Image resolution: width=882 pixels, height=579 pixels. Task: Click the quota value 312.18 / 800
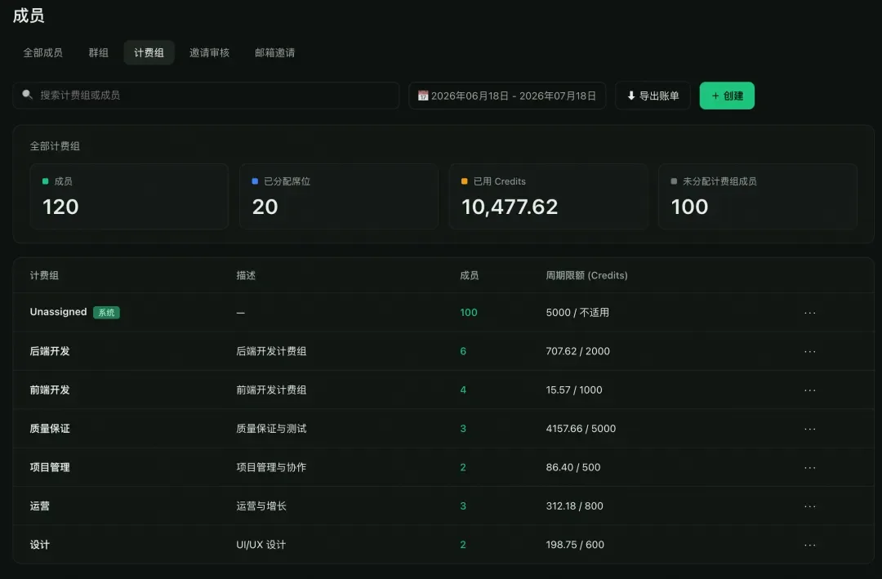tap(574, 506)
